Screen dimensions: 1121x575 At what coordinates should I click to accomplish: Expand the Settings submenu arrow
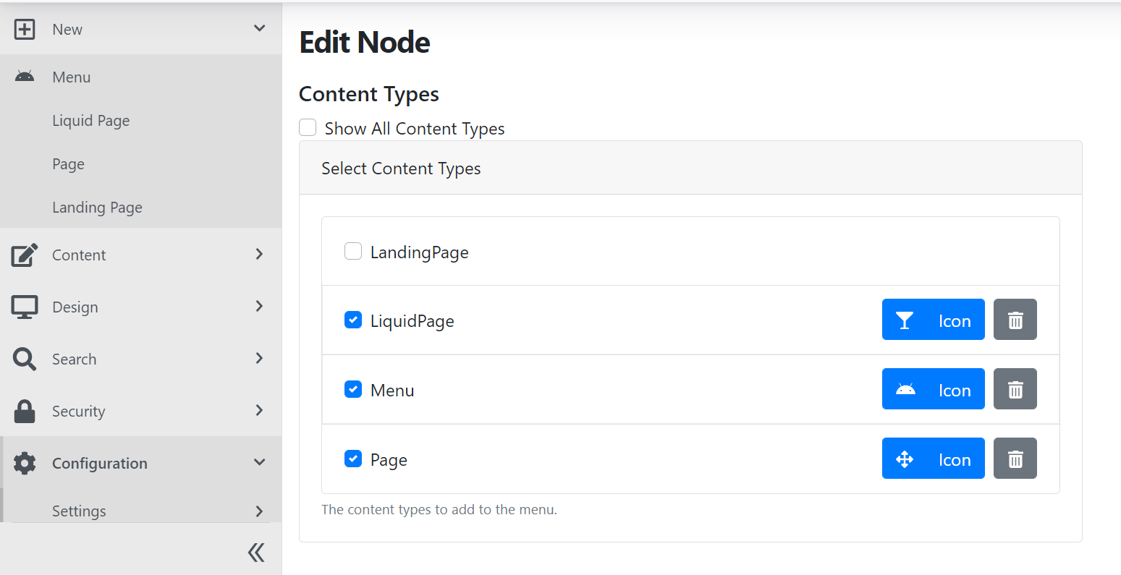point(260,511)
